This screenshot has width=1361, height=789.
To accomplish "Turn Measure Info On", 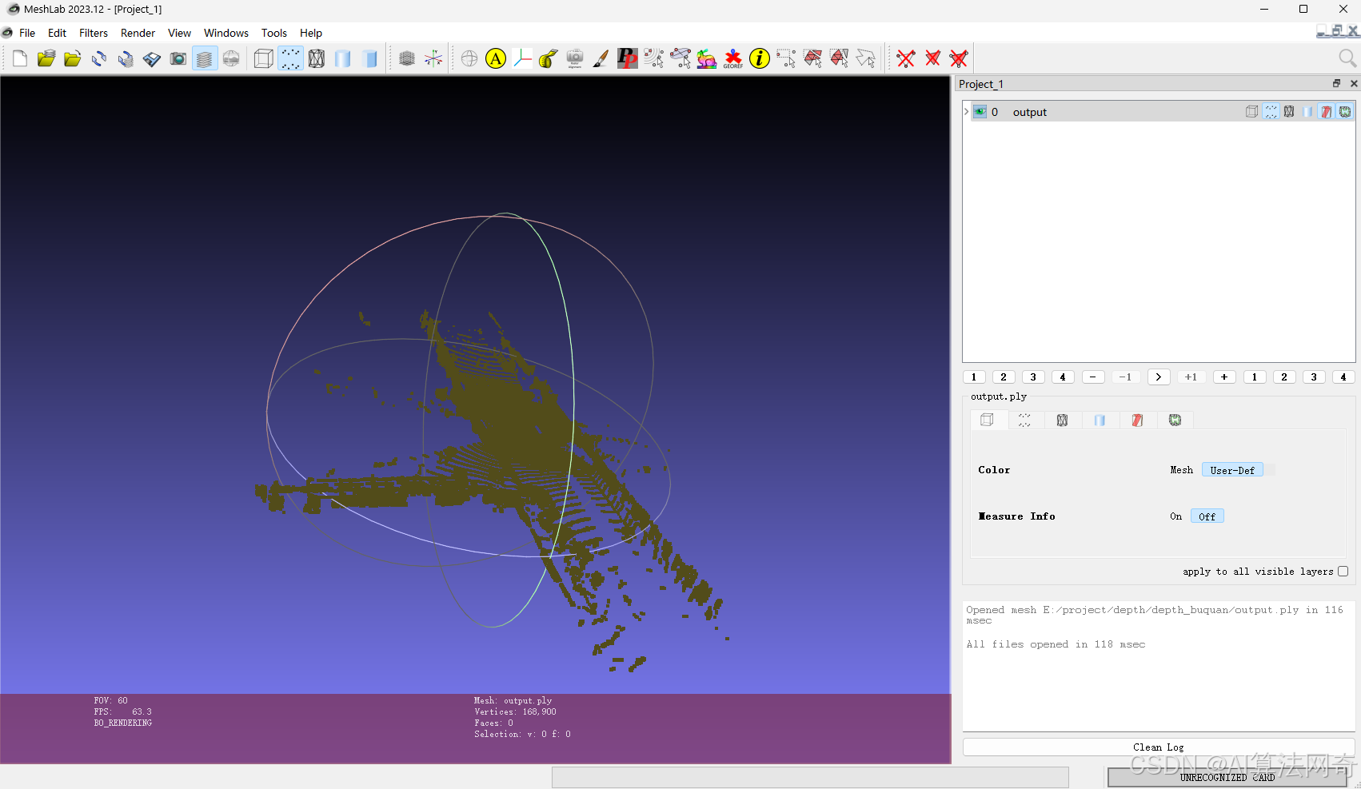I will pos(1175,516).
